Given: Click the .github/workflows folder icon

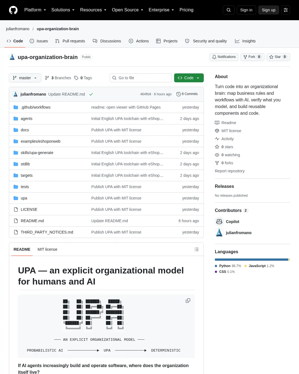Looking at the screenshot, I should coord(16,107).
